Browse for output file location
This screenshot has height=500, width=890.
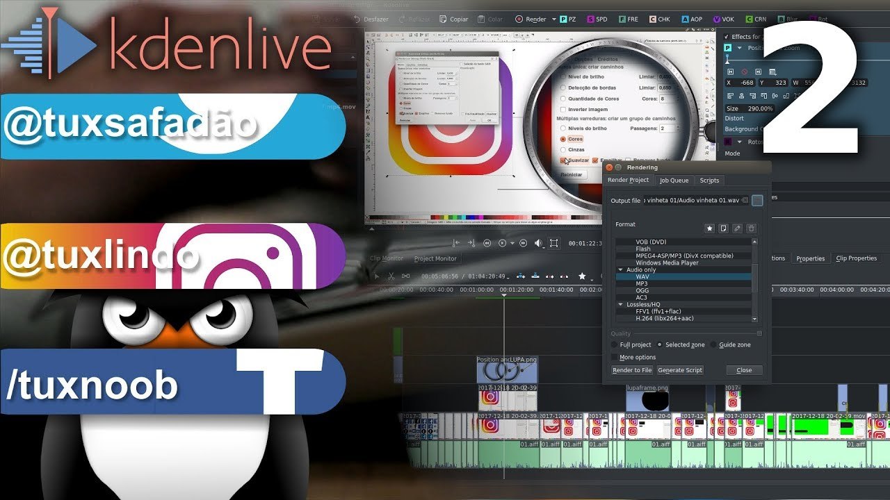(x=757, y=201)
